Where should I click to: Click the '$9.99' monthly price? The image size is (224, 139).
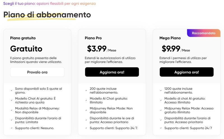click(x=171, y=49)
